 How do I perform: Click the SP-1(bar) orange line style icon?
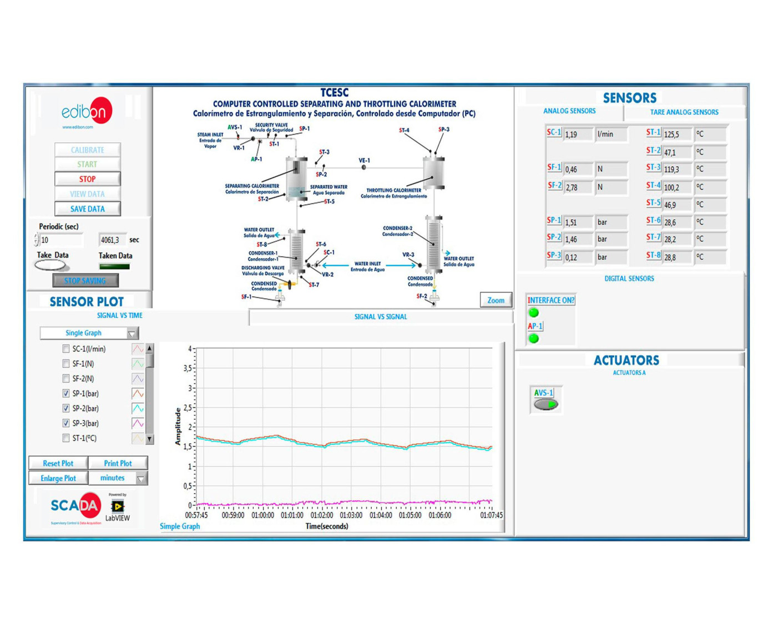137,394
